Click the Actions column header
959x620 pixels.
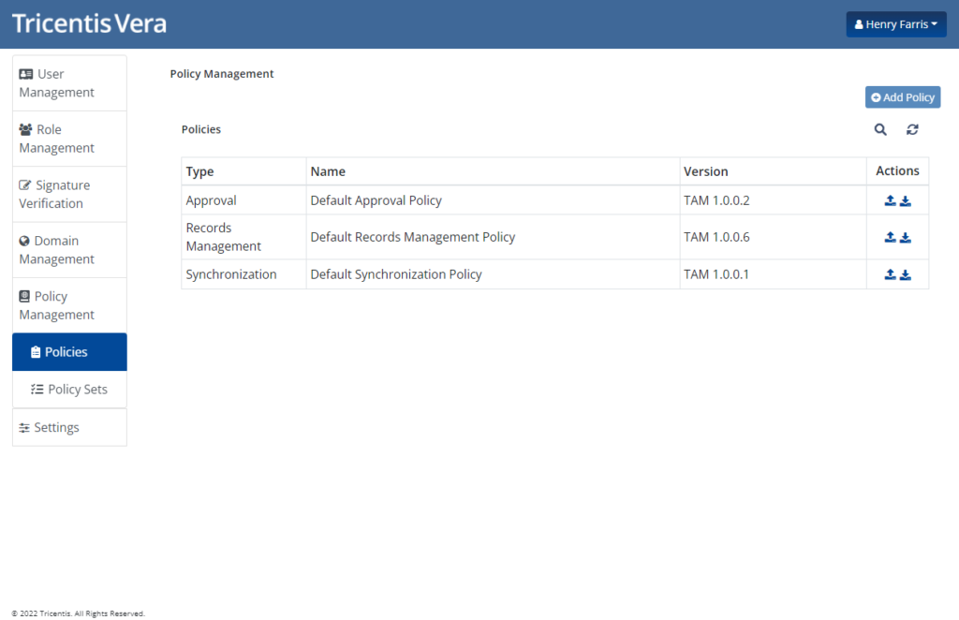(897, 171)
